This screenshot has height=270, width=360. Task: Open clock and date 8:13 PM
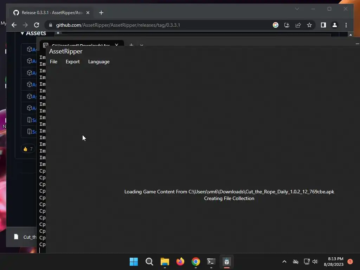pyautogui.click(x=334, y=262)
